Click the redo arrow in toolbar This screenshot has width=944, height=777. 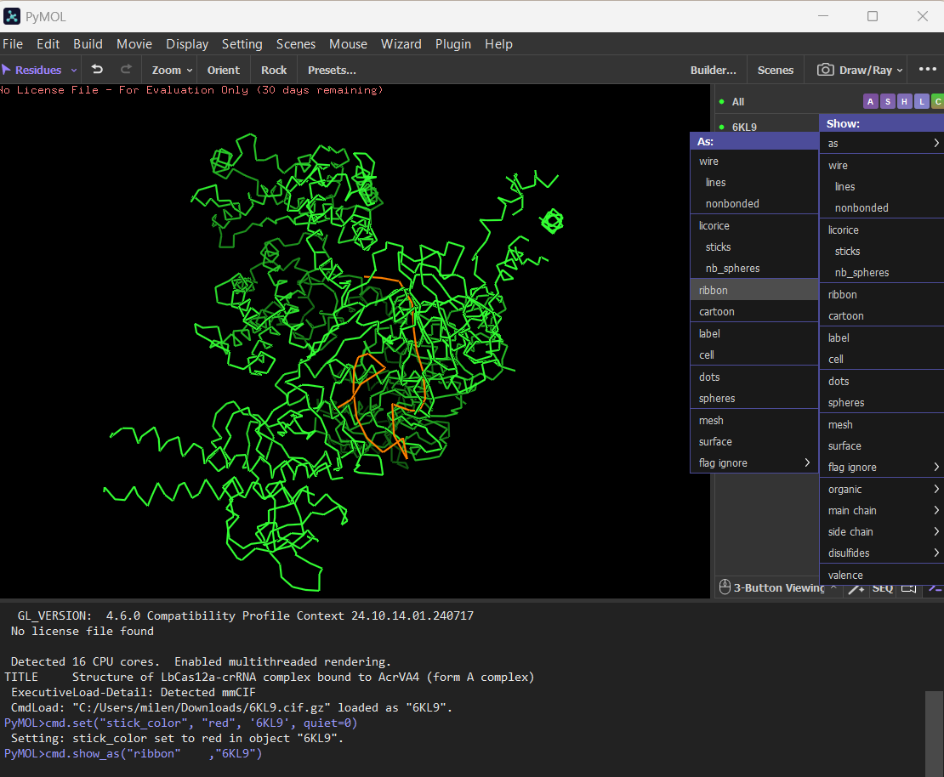coord(126,70)
